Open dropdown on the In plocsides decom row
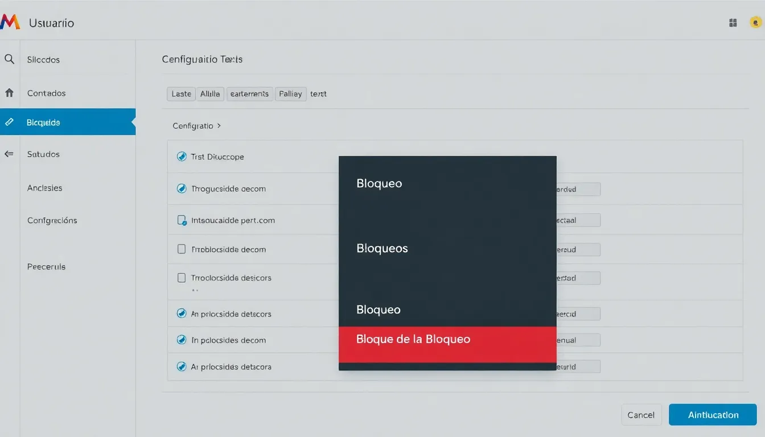This screenshot has width=765, height=437. coord(578,340)
